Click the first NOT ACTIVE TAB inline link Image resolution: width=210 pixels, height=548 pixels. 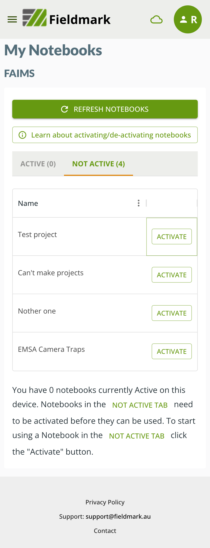tap(140, 405)
